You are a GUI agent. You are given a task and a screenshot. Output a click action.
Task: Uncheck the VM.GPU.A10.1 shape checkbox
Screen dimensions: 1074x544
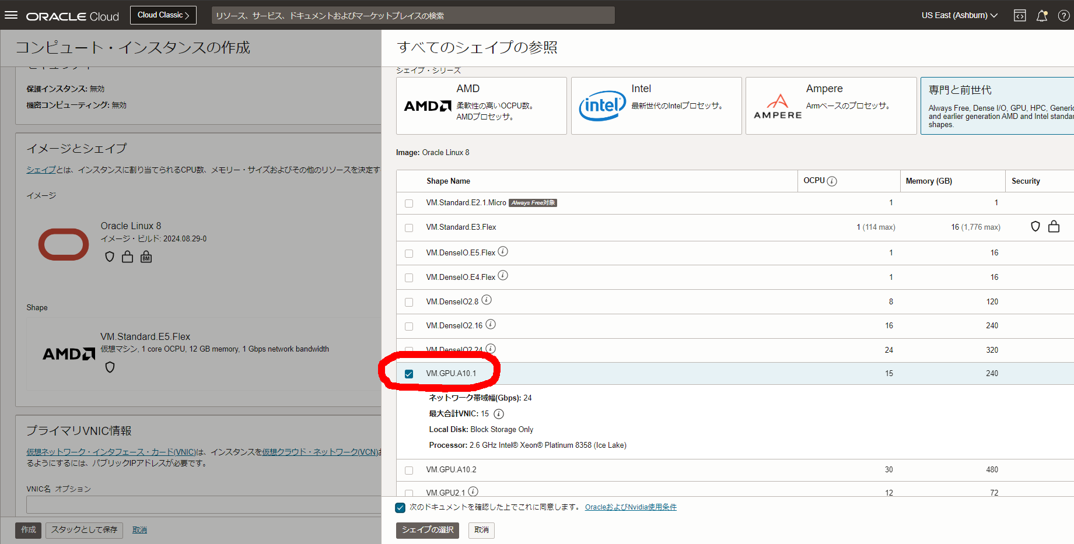point(408,373)
